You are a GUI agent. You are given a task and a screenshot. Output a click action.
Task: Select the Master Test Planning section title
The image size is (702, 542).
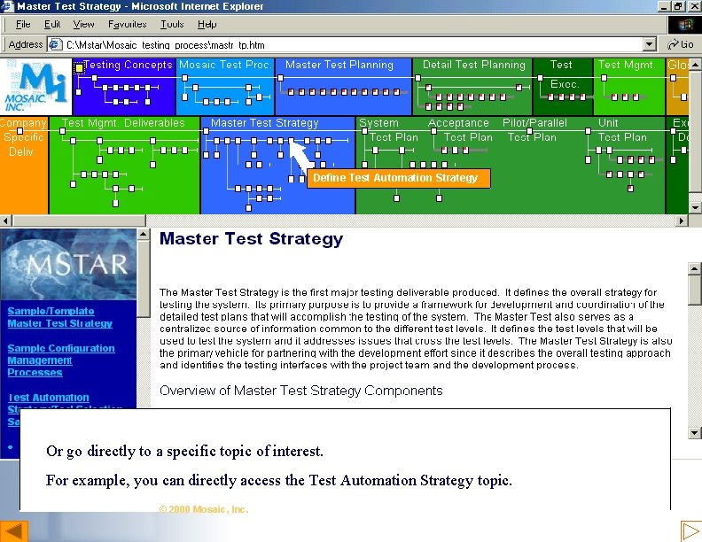click(339, 65)
